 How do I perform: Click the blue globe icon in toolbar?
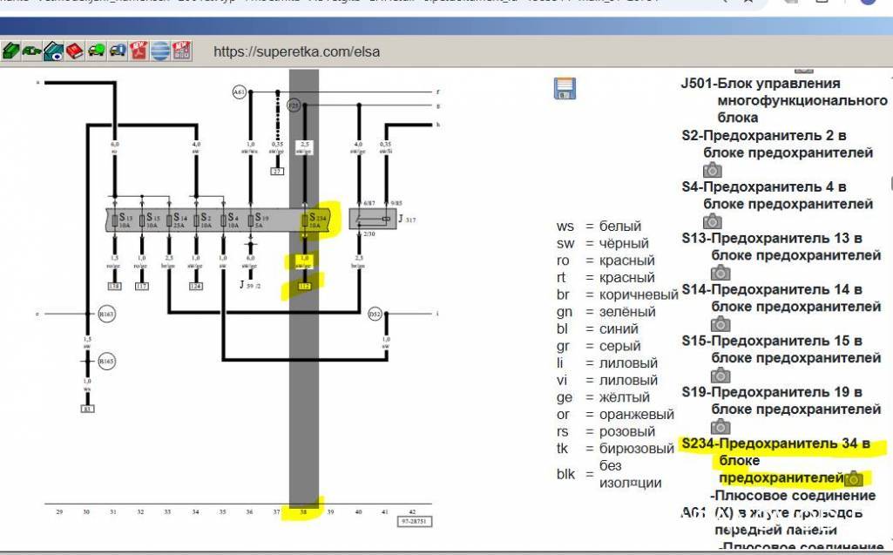point(160,51)
